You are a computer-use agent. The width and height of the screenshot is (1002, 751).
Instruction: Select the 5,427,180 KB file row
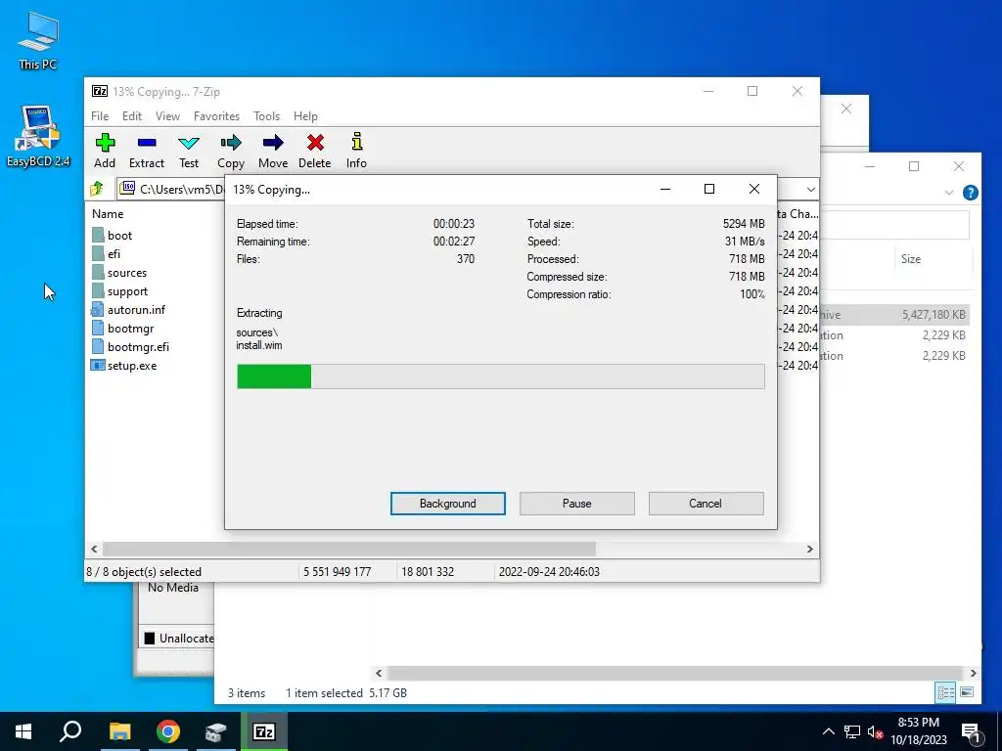coord(894,314)
